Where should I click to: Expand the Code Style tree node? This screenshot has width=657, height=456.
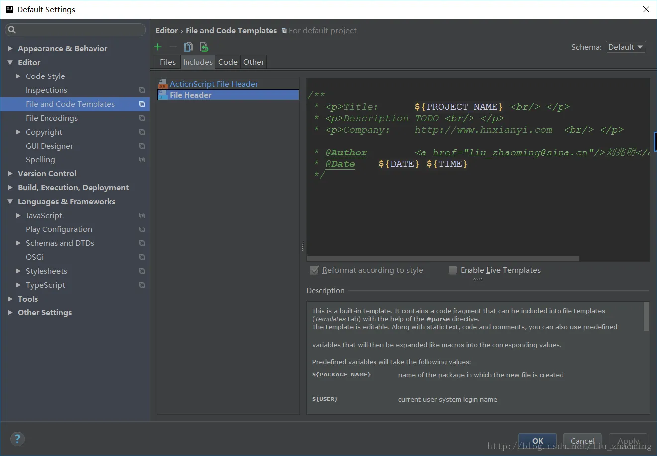[x=18, y=76]
